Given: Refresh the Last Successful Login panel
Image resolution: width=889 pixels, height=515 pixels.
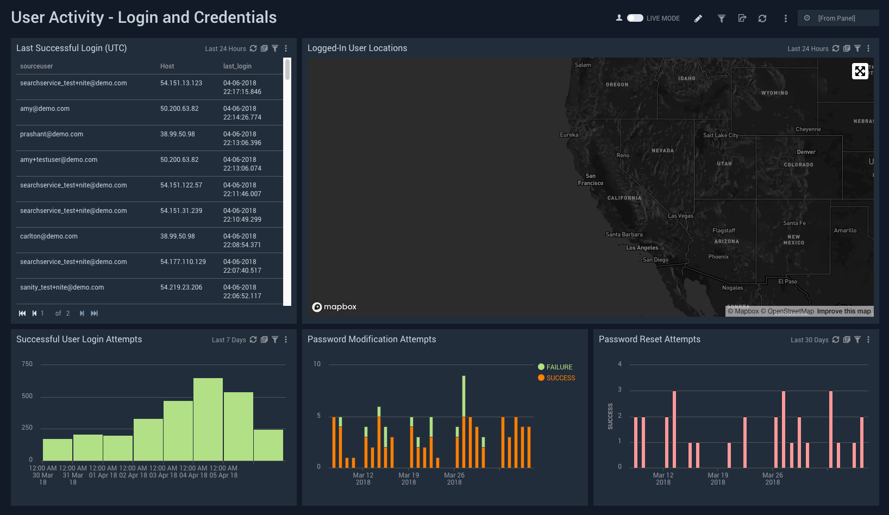Looking at the screenshot, I should tap(253, 48).
